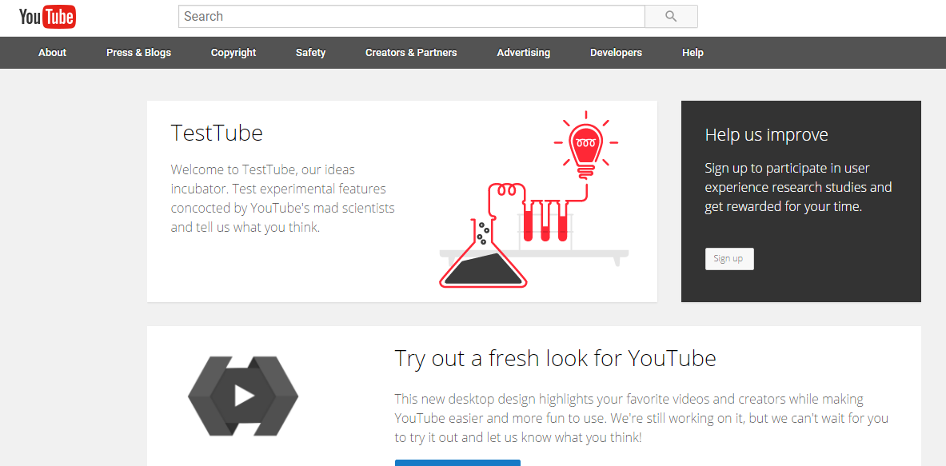The width and height of the screenshot is (946, 466).
Task: Click the blue button below the description
Action: (x=457, y=462)
